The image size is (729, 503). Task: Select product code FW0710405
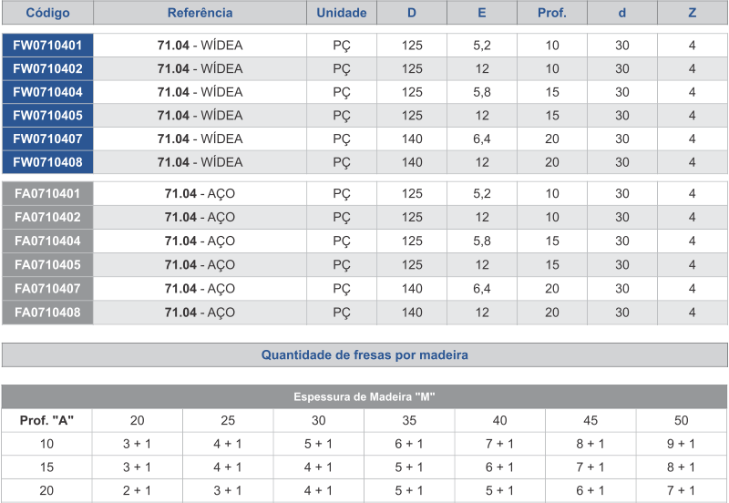click(47, 115)
